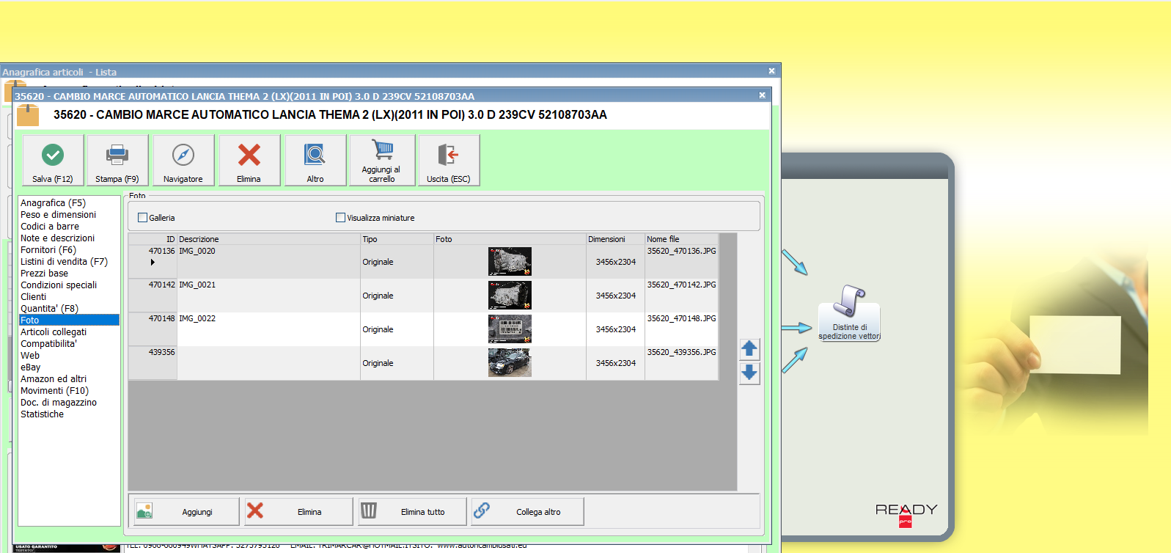
Task: Click Dimensioni column header
Action: (615, 239)
